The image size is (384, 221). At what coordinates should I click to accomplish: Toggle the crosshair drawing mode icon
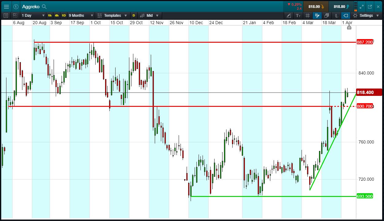click(317, 15)
